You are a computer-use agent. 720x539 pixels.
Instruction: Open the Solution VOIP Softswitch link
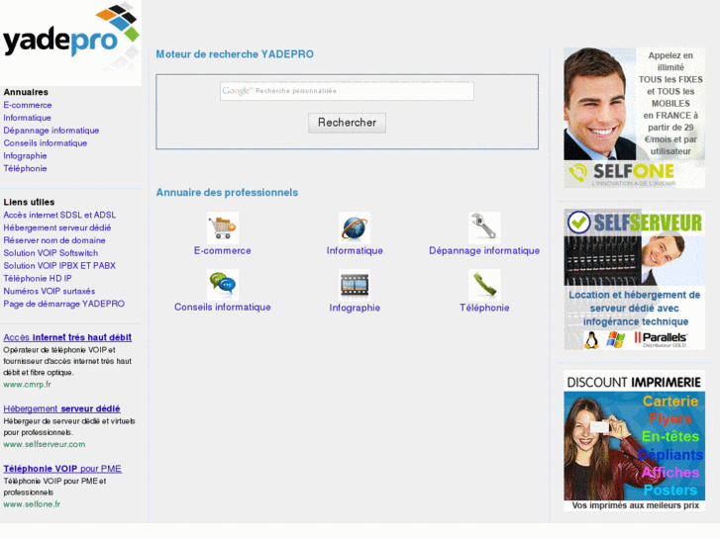51,253
